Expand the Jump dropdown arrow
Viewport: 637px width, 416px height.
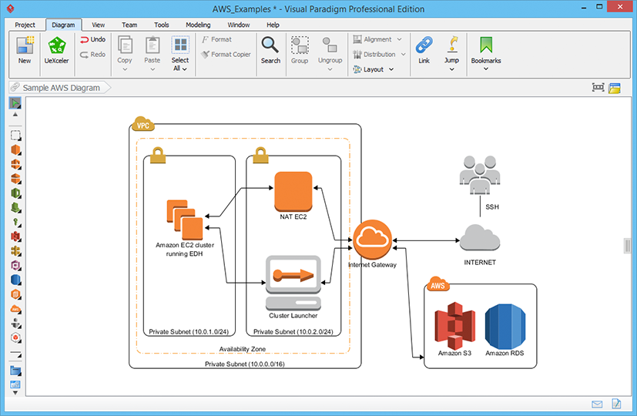451,69
